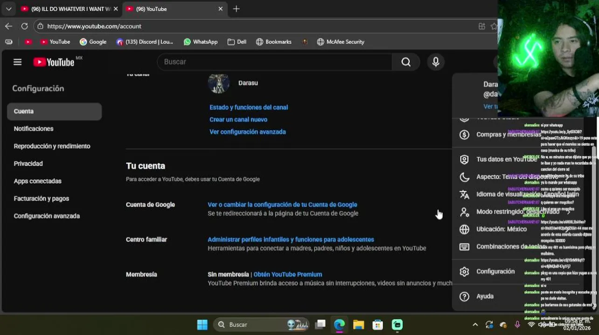Click Crear un canal nuevo

pyautogui.click(x=238, y=120)
